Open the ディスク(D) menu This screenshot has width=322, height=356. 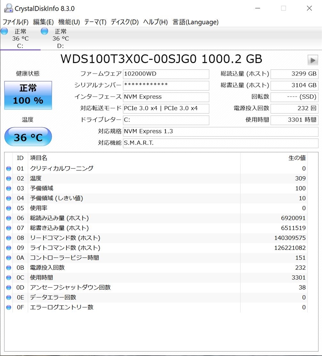[125, 22]
